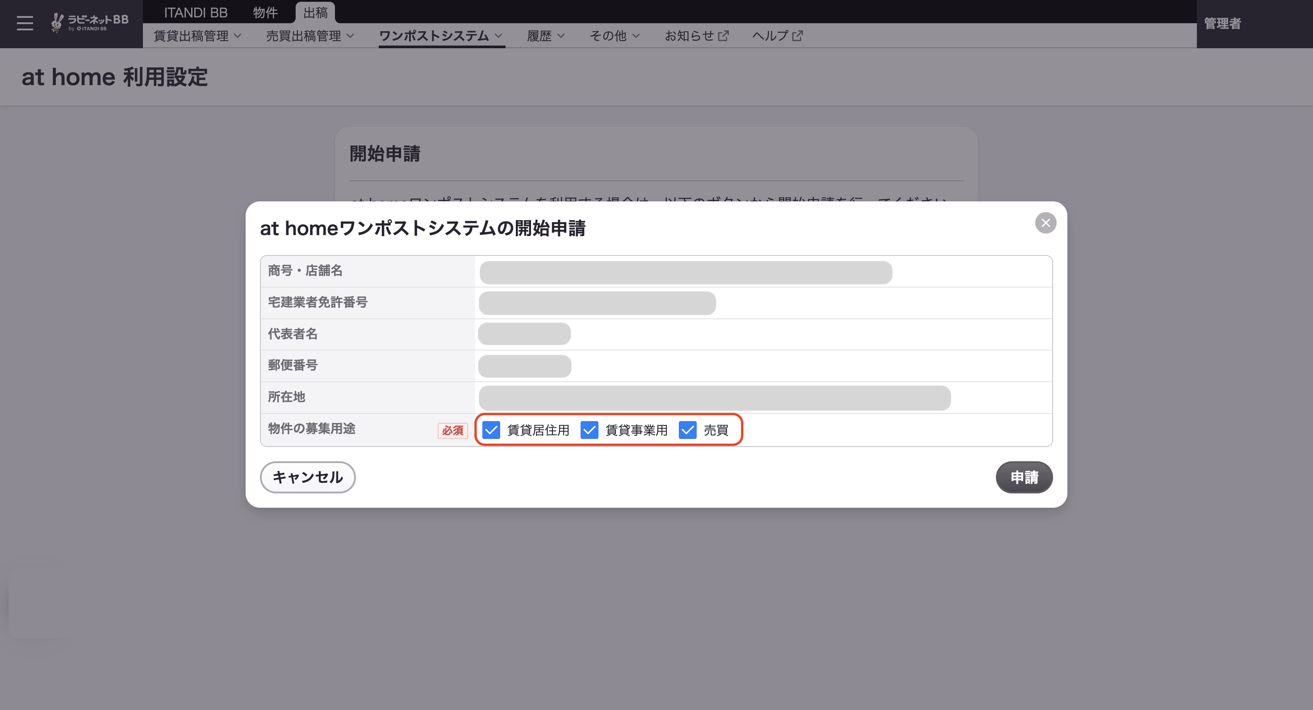Viewport: 1313px width, 710px height.
Task: Switch to the ITANDI BB tab
Action: point(196,12)
